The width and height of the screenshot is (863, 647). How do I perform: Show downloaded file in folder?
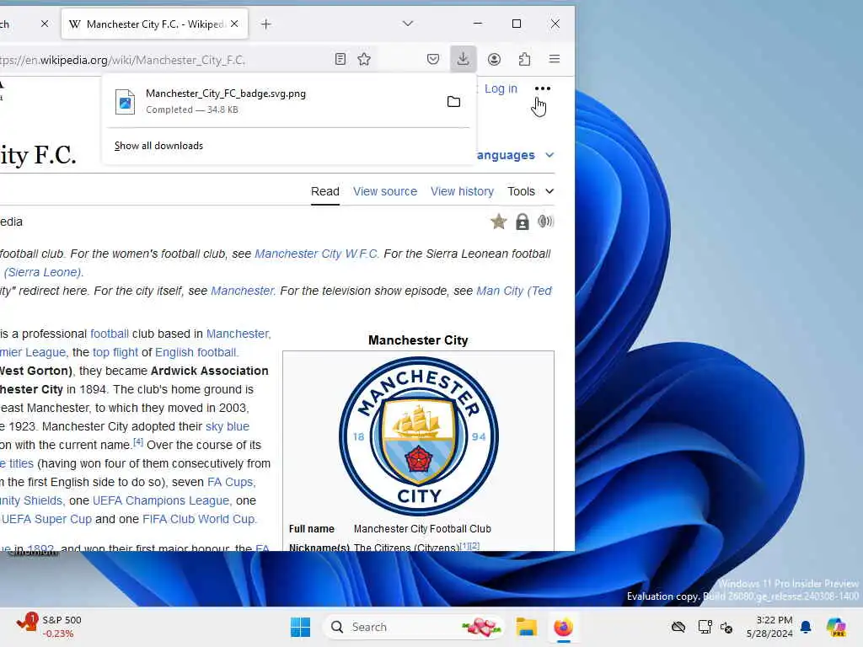click(453, 102)
